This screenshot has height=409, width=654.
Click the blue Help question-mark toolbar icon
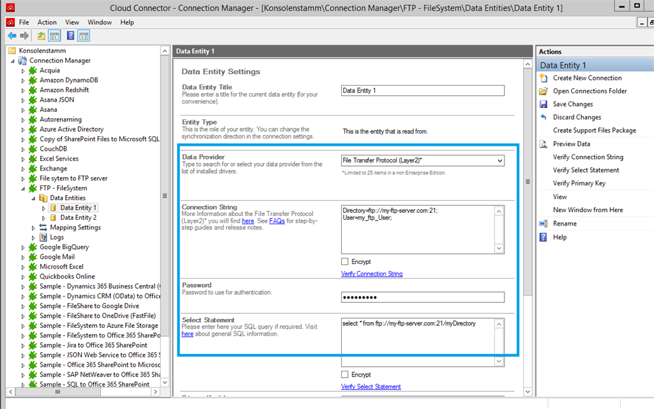pyautogui.click(x=70, y=36)
